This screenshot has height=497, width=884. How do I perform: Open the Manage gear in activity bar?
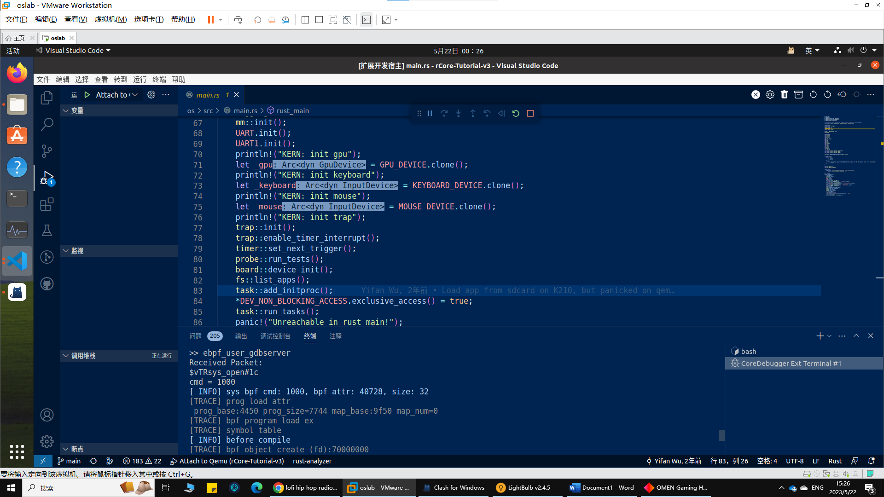[47, 442]
